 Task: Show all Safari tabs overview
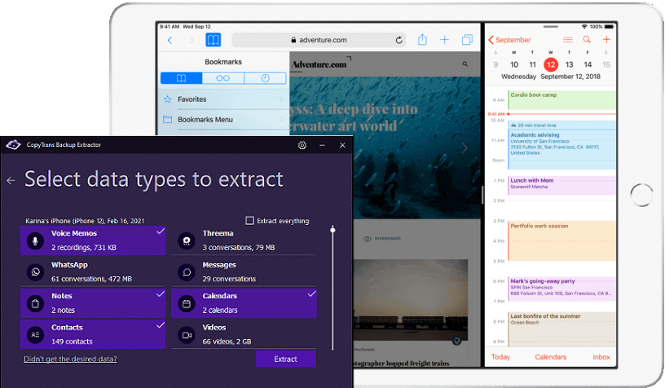point(467,40)
